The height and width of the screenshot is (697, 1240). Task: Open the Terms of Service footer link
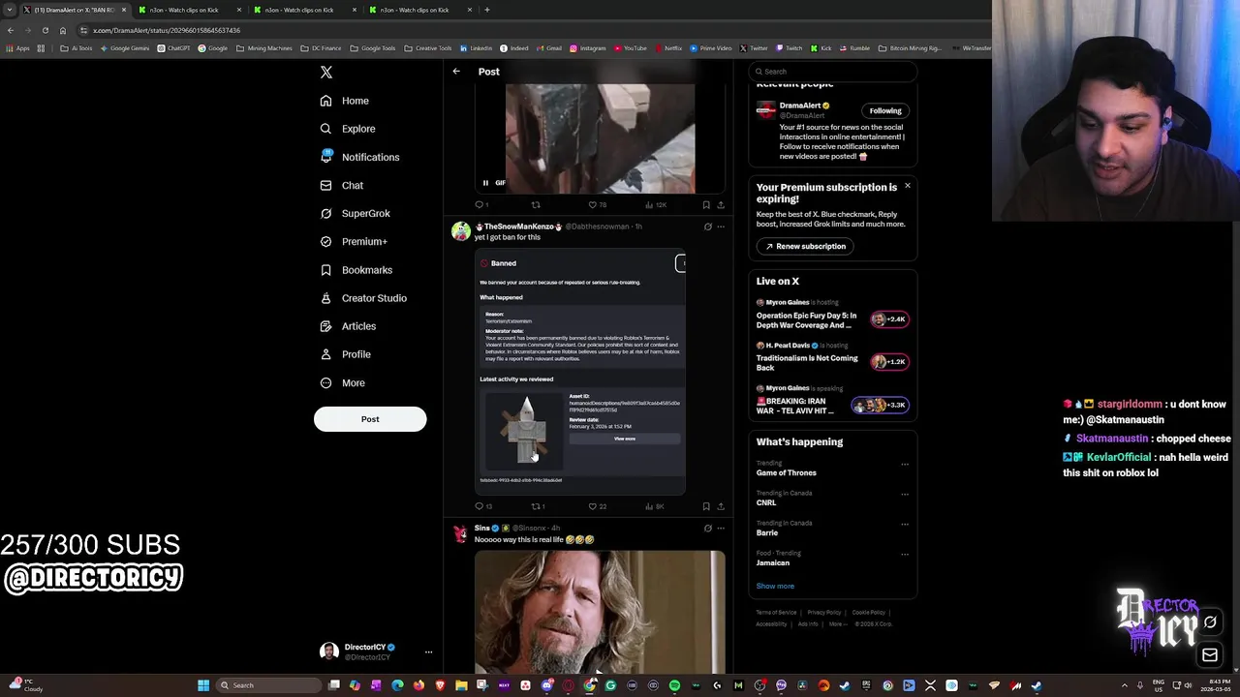[776, 613]
